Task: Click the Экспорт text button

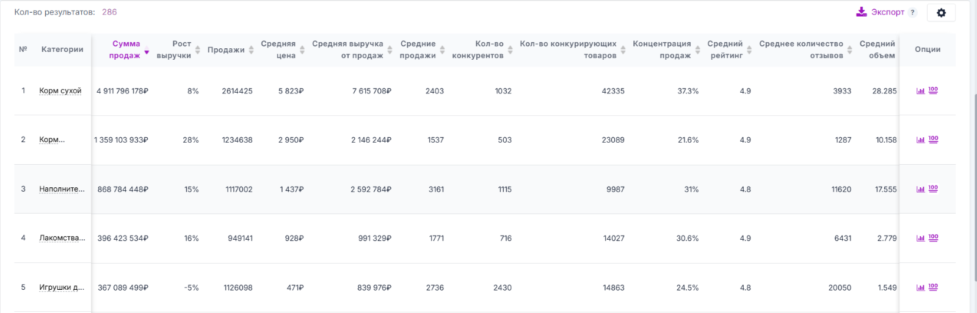Action: click(888, 12)
